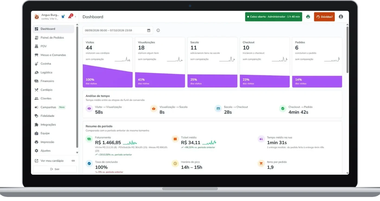Open the red warning alert icon
Image resolution: width=380 pixels, height=201 pixels.
click(x=70, y=16)
